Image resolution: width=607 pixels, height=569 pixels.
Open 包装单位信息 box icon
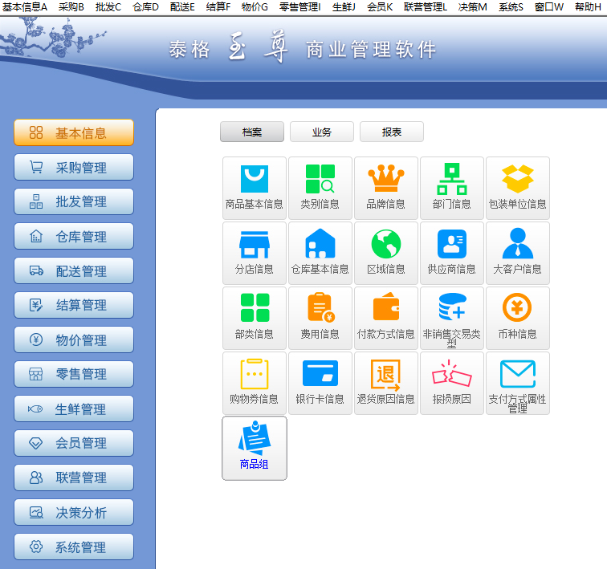coord(517,187)
